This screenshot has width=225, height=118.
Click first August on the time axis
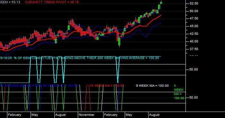click(60, 115)
